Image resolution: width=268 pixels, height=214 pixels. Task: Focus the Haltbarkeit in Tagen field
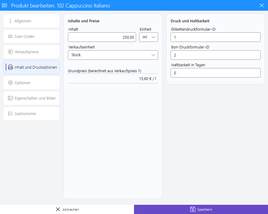click(x=216, y=73)
